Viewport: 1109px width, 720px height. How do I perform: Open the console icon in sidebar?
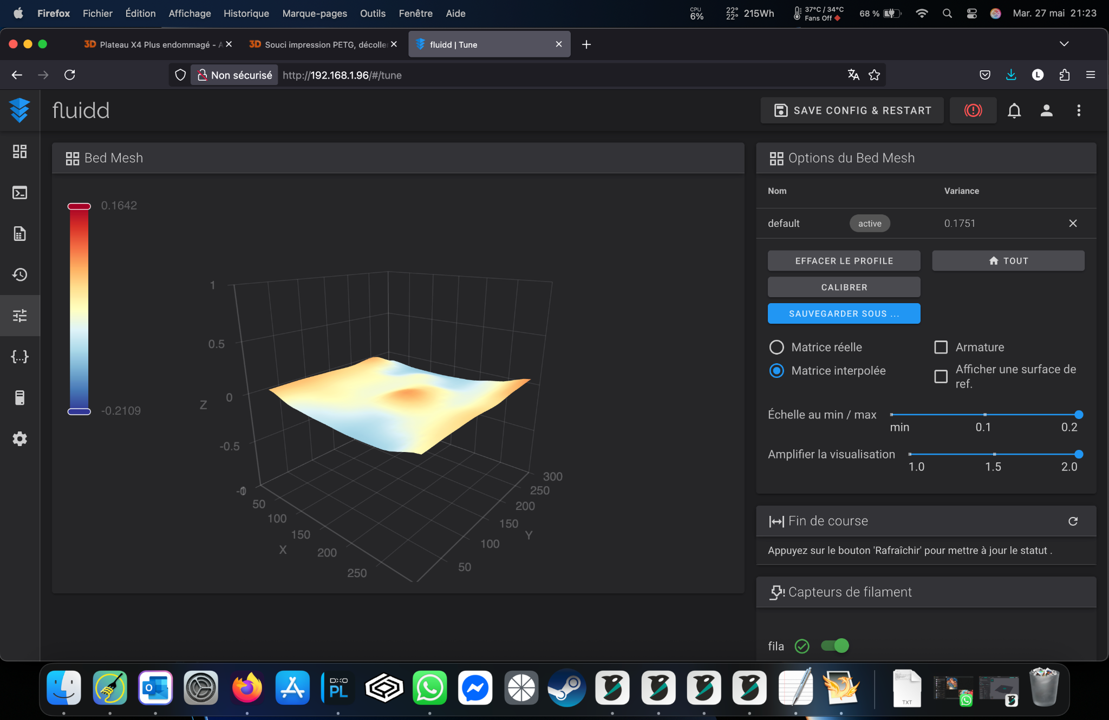click(x=19, y=193)
